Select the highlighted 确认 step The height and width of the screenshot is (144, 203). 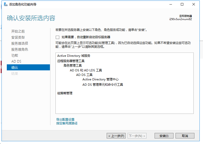28,67
